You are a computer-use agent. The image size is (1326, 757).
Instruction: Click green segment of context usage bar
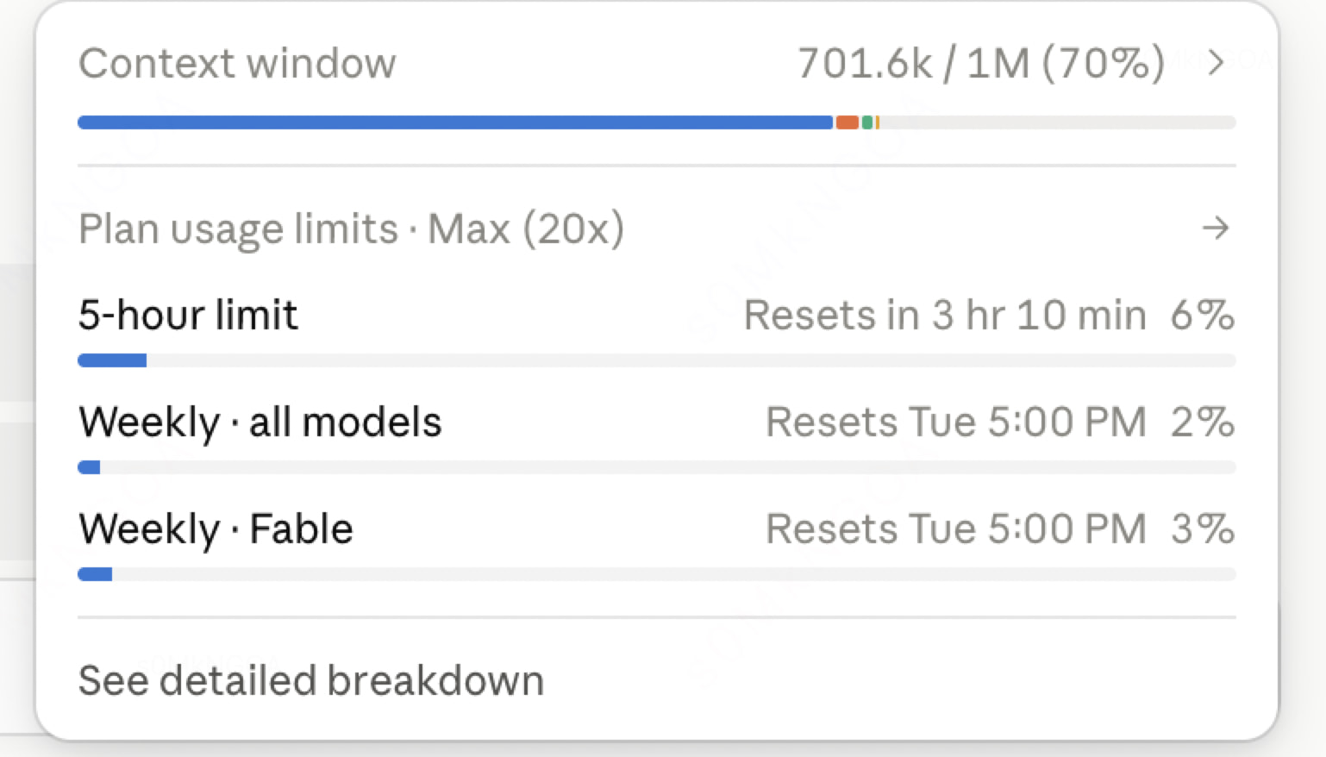[x=867, y=122]
